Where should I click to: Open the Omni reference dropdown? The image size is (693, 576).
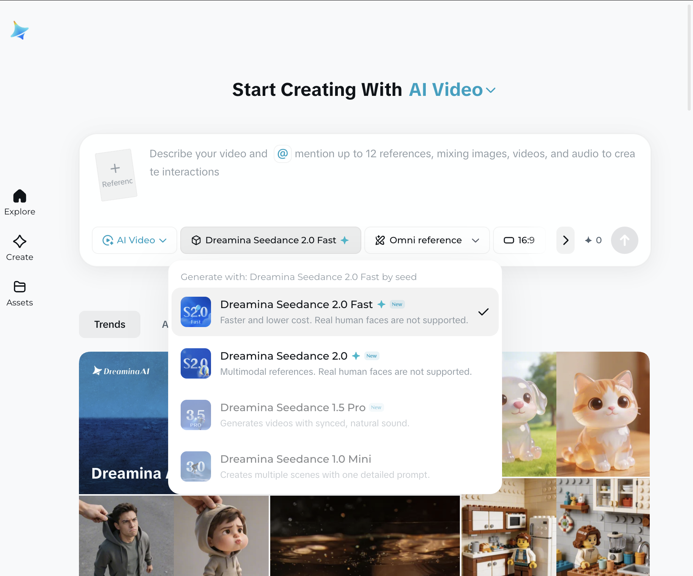427,240
